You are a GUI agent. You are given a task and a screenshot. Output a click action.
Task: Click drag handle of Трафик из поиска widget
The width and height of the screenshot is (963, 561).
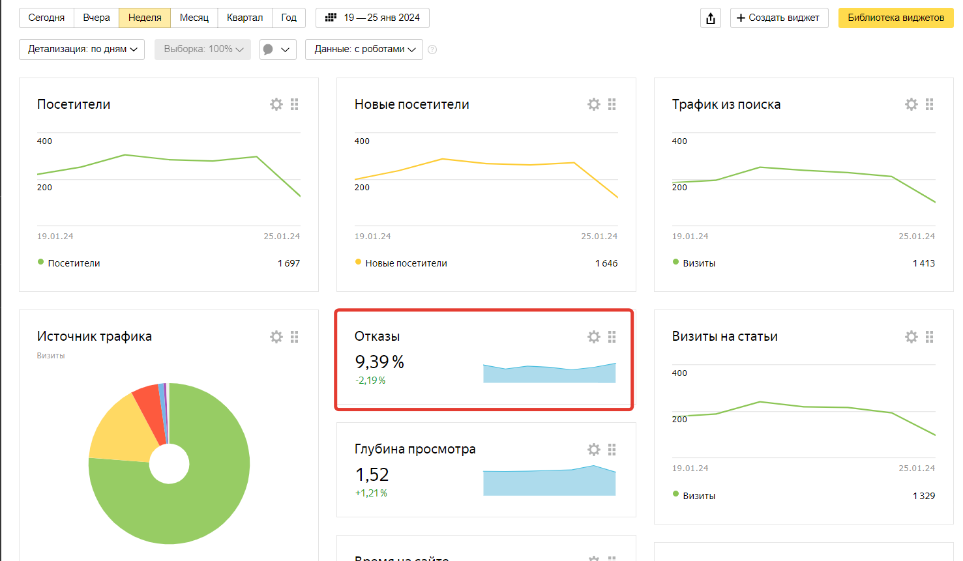pyautogui.click(x=930, y=104)
